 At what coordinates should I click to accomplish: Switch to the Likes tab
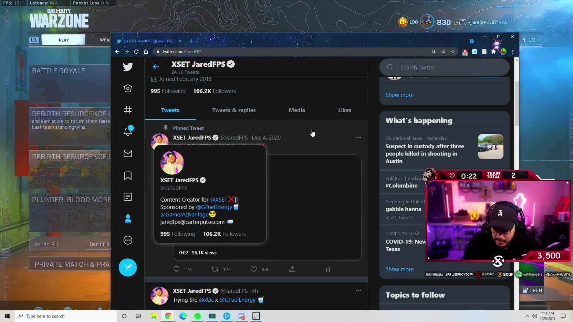[x=345, y=110]
